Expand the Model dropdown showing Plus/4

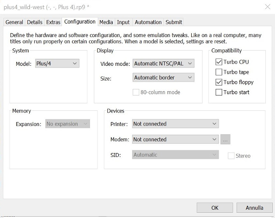[57, 63]
